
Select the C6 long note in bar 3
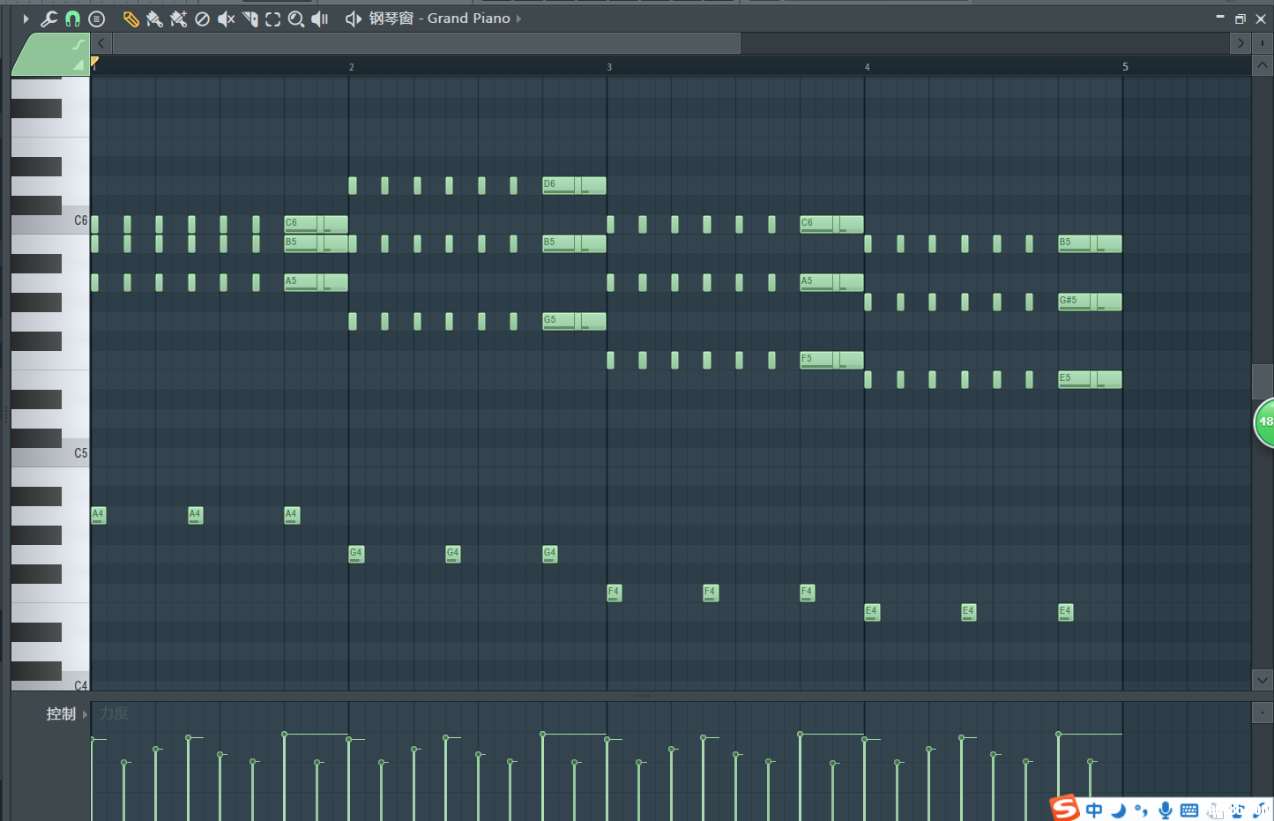[x=831, y=224]
